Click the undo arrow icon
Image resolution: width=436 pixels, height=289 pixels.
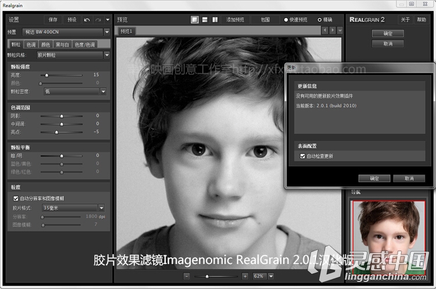[87, 20]
